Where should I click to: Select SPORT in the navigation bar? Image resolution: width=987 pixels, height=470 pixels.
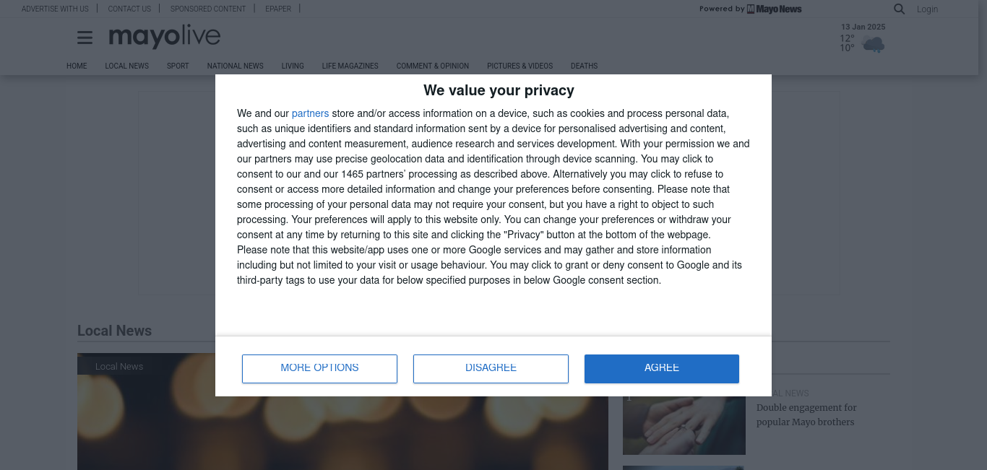[178, 66]
